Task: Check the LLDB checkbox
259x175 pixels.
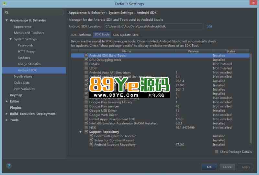Action: pyautogui.click(x=86, y=68)
